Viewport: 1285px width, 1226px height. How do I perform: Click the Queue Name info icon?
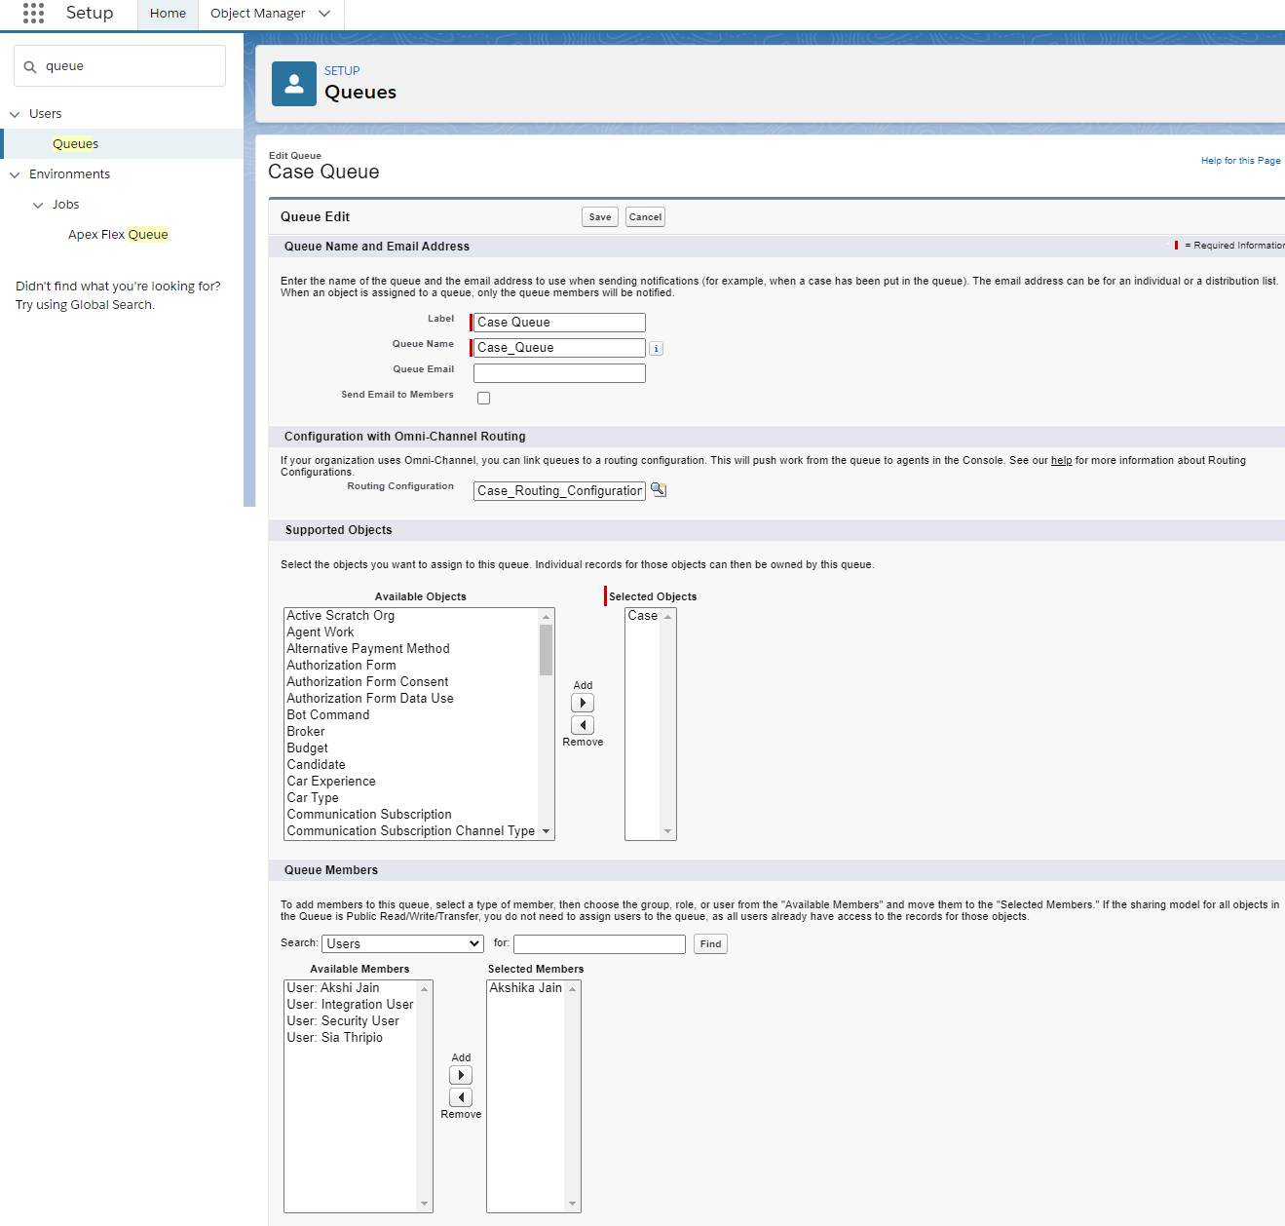click(656, 349)
